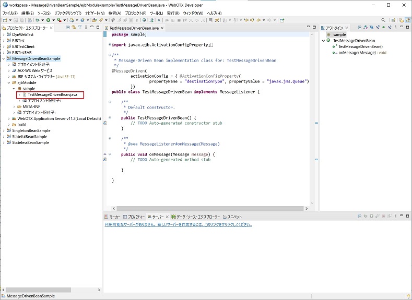
Task: Open the プロジェクト(P) menu
Action: point(136,13)
